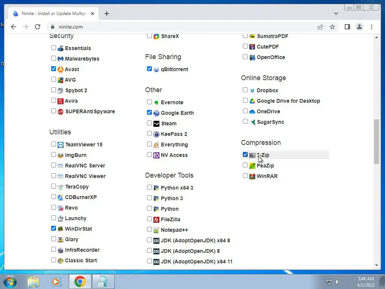Click the Steam icon
The height and width of the screenshot is (289, 385).
tap(156, 123)
